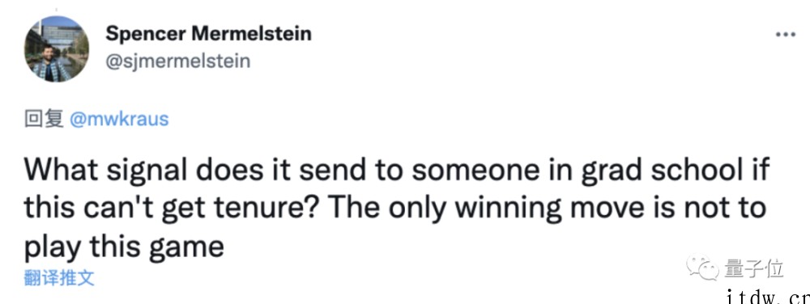This screenshot has height=304, width=810.
Task: Click the WeChat logo icon in watermark
Action: tap(702, 269)
